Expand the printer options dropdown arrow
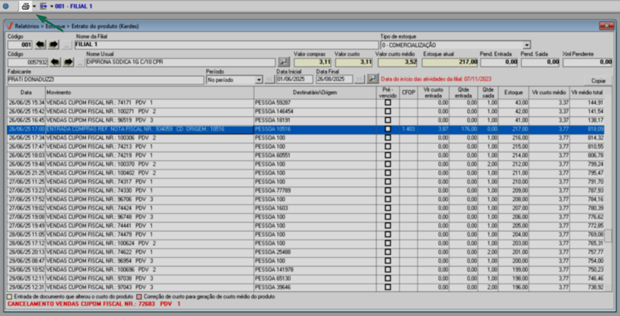This screenshot has height=316, width=620. [34, 6]
